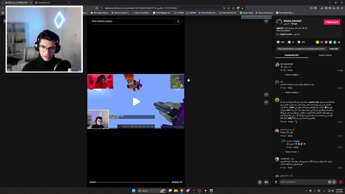Open File Explorer from the taskbar
This screenshot has height=194, width=345.
click(176, 191)
